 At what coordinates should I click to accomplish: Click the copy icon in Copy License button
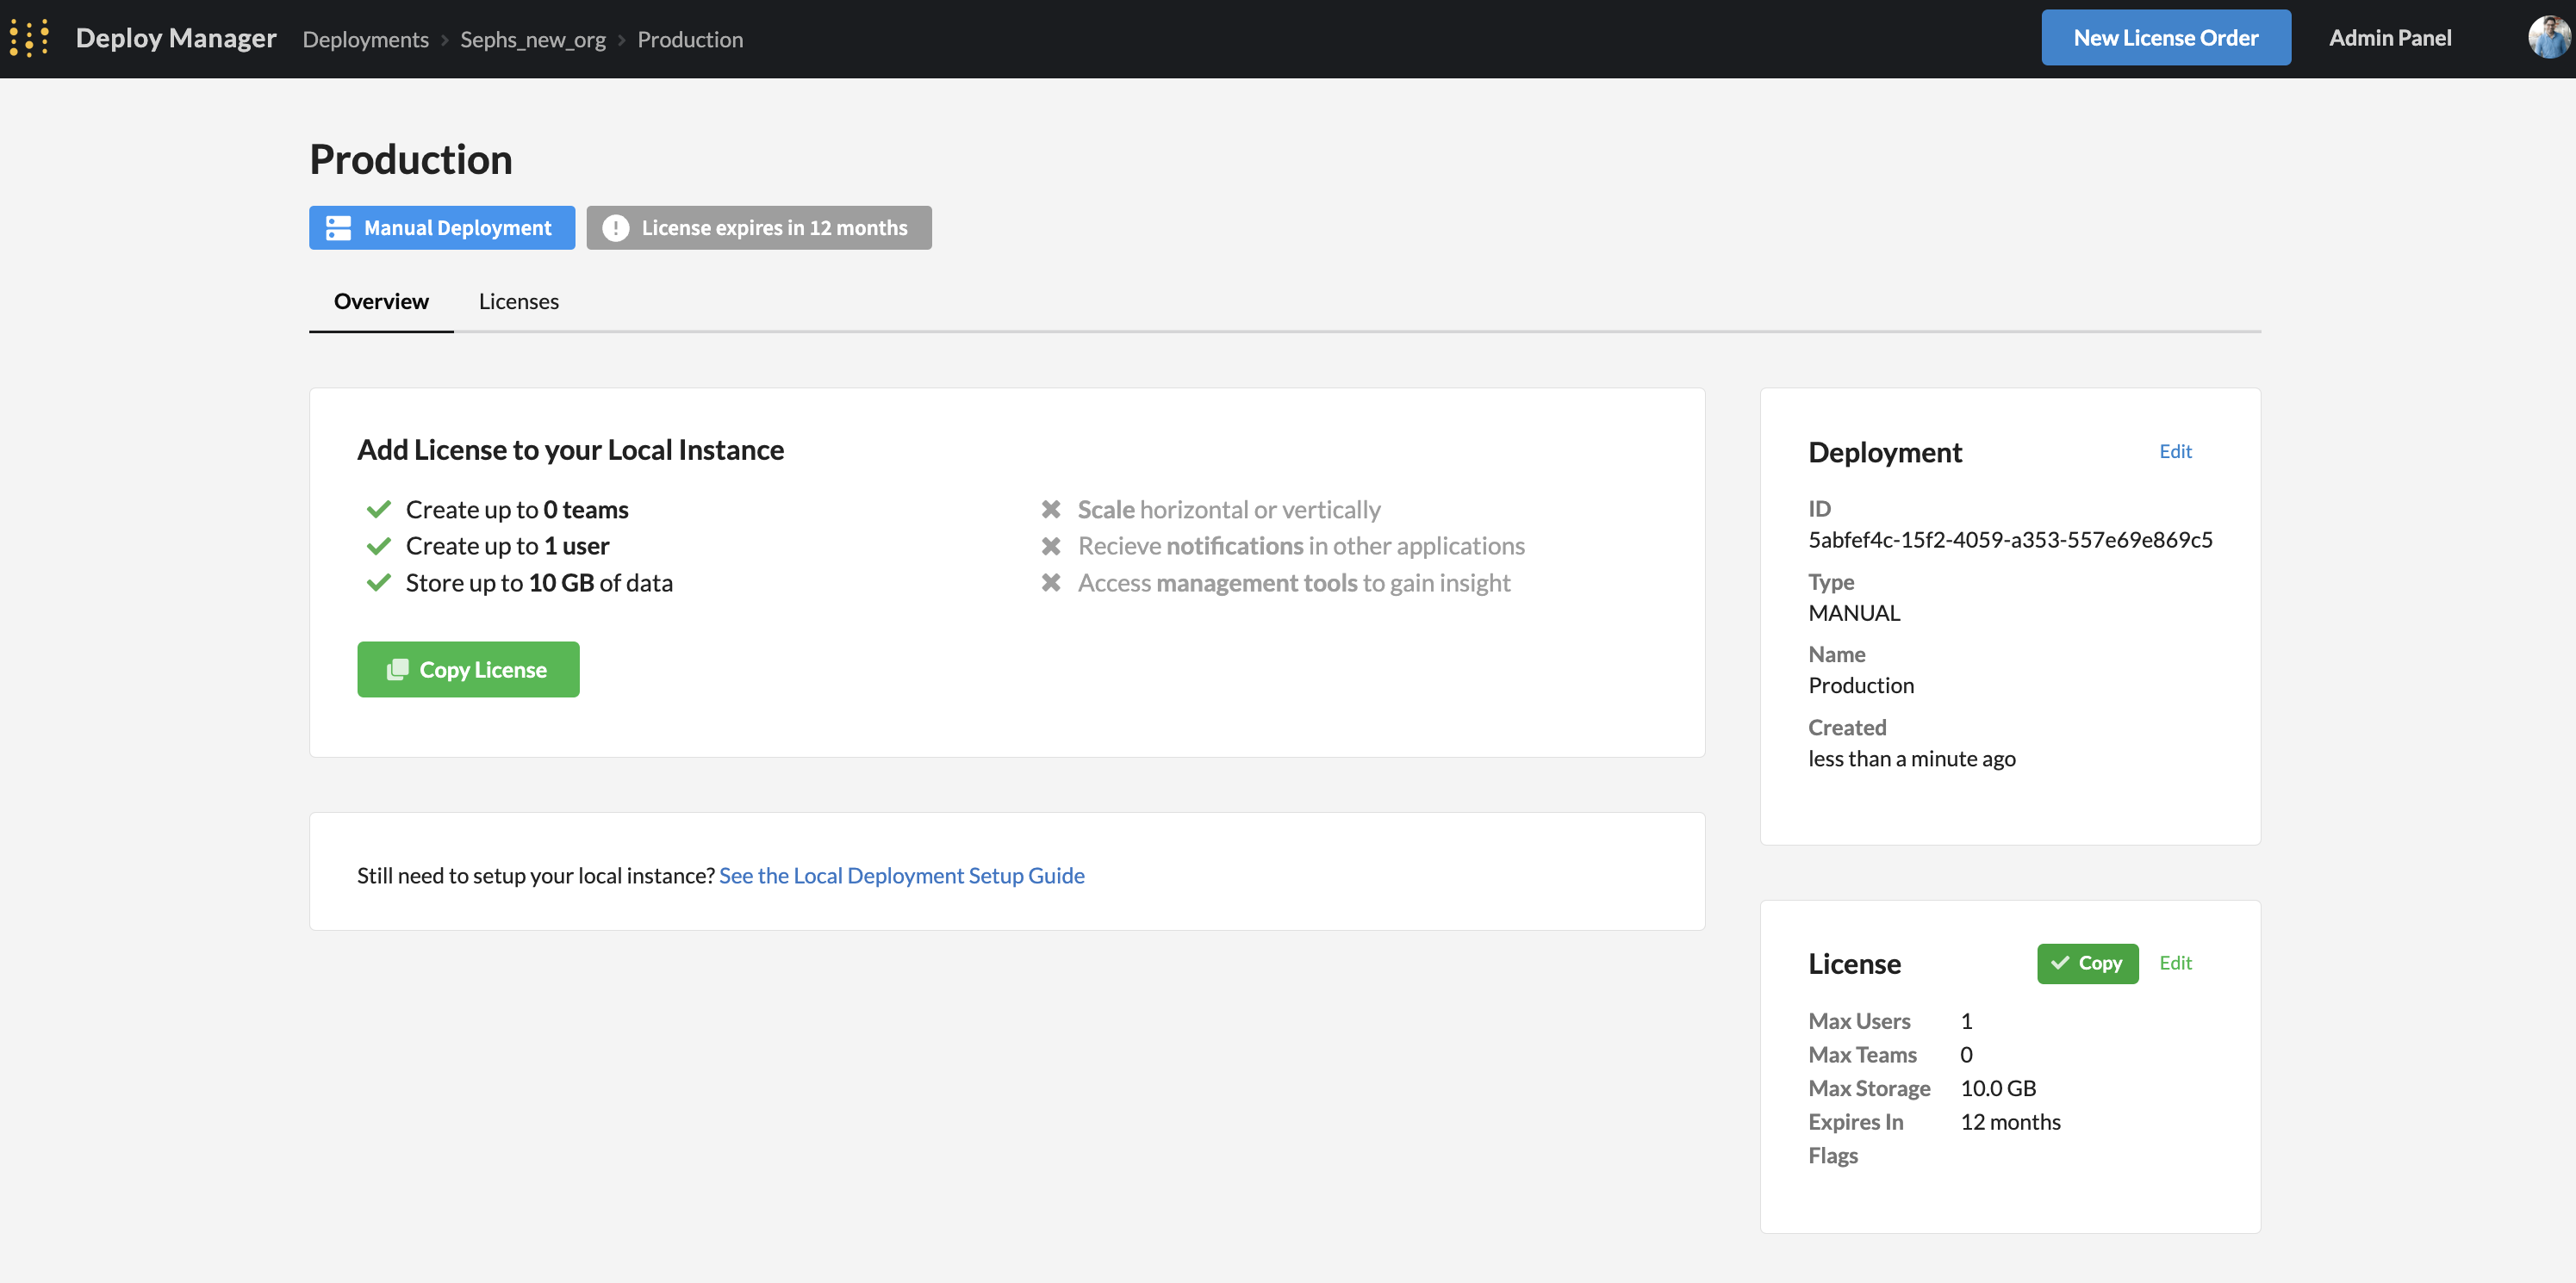click(x=397, y=669)
